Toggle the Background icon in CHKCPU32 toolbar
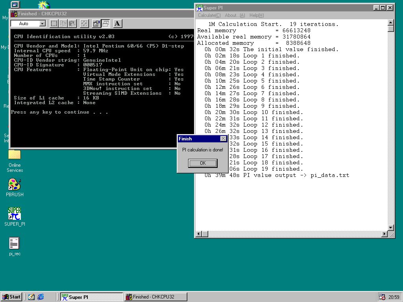 pos(105,24)
